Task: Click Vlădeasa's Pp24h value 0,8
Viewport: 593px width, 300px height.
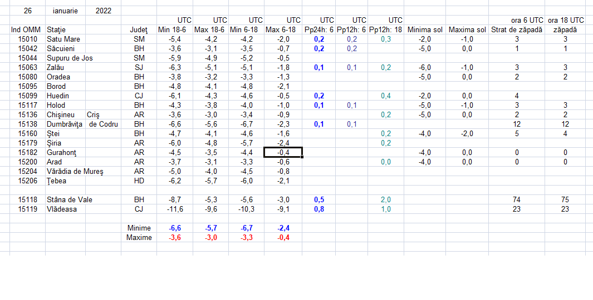Action: (x=318, y=209)
